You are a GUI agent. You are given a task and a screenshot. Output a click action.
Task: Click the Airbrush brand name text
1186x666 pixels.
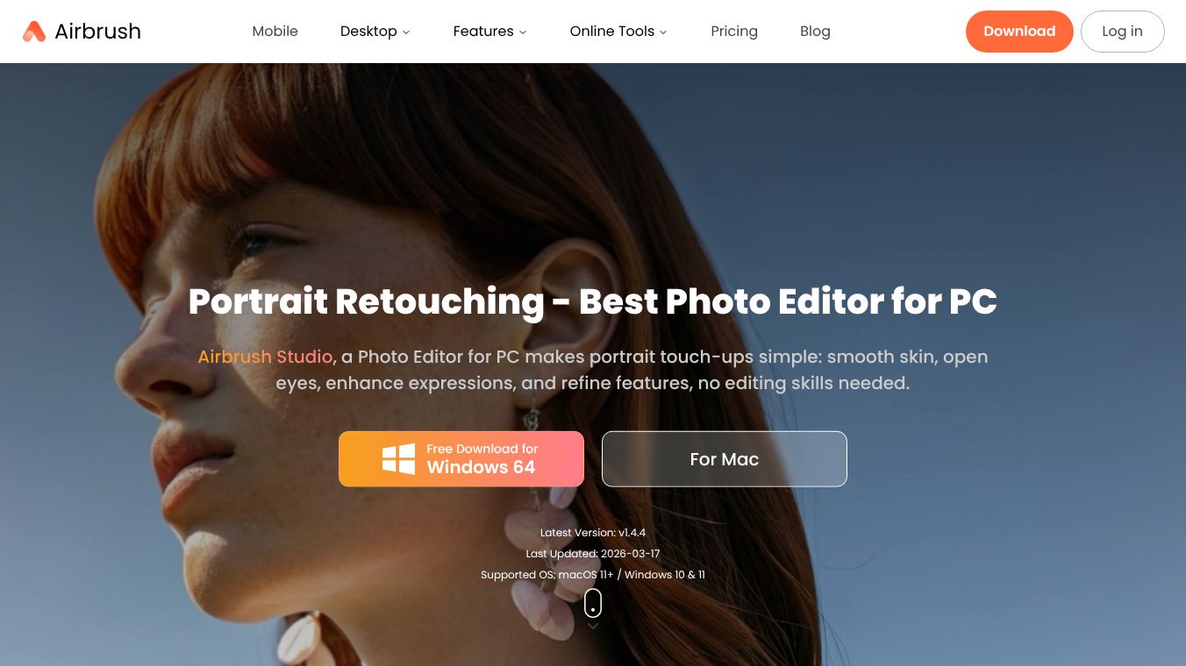(97, 32)
